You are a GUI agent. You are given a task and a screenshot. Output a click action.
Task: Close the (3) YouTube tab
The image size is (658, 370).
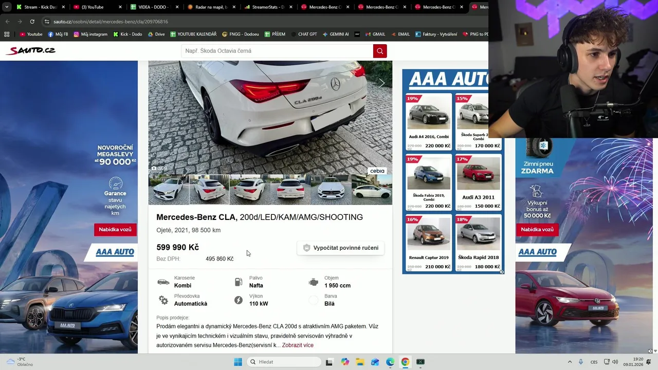(120, 7)
